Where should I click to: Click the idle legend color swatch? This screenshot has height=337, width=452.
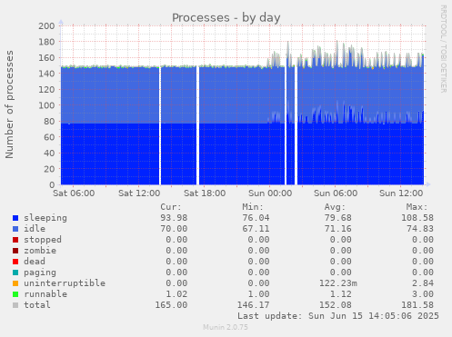15,229
